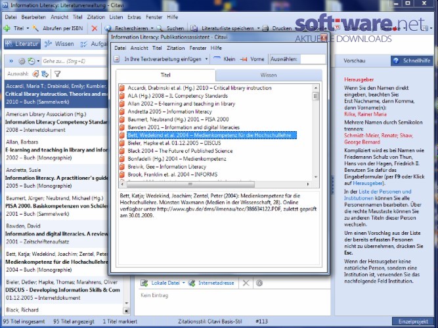Click the printer Drucken icon
Screen dimensions: 438x328
click(x=266, y=28)
